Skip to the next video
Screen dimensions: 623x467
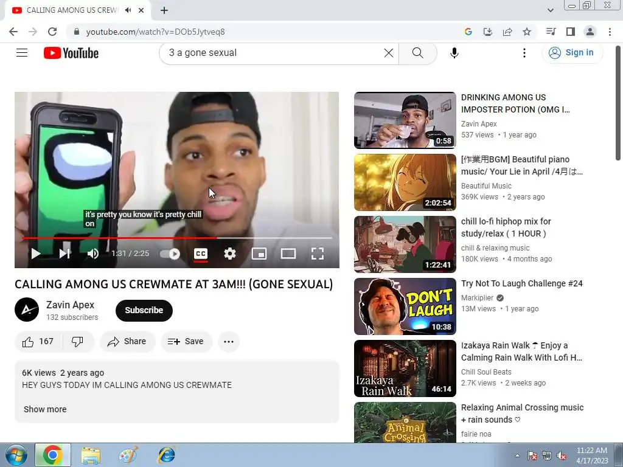tap(64, 254)
